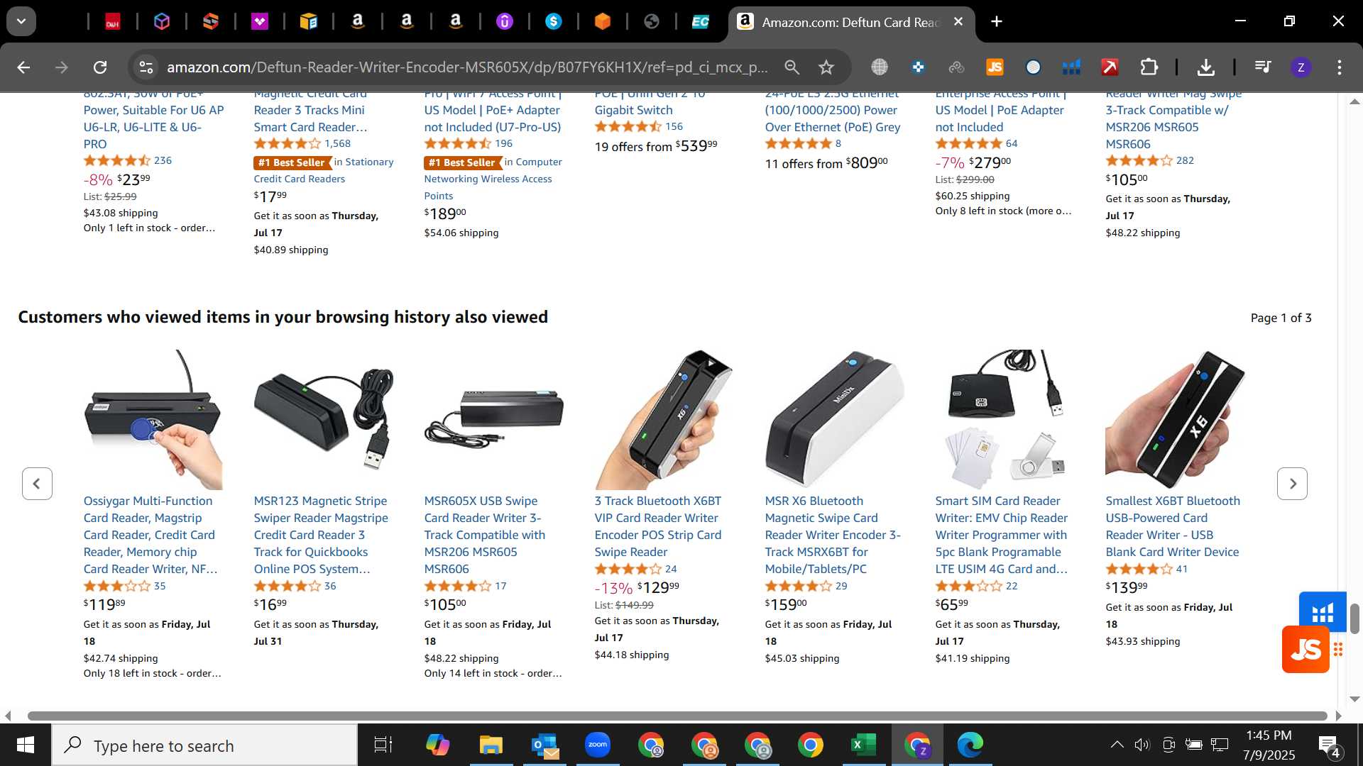Image resolution: width=1363 pixels, height=766 pixels.
Task: Open the Extensions puzzle icon
Action: (1148, 67)
